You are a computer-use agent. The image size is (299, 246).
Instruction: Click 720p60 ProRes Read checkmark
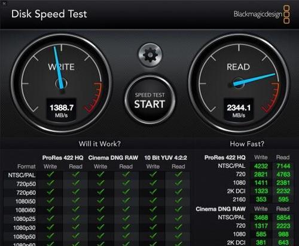click(76, 192)
